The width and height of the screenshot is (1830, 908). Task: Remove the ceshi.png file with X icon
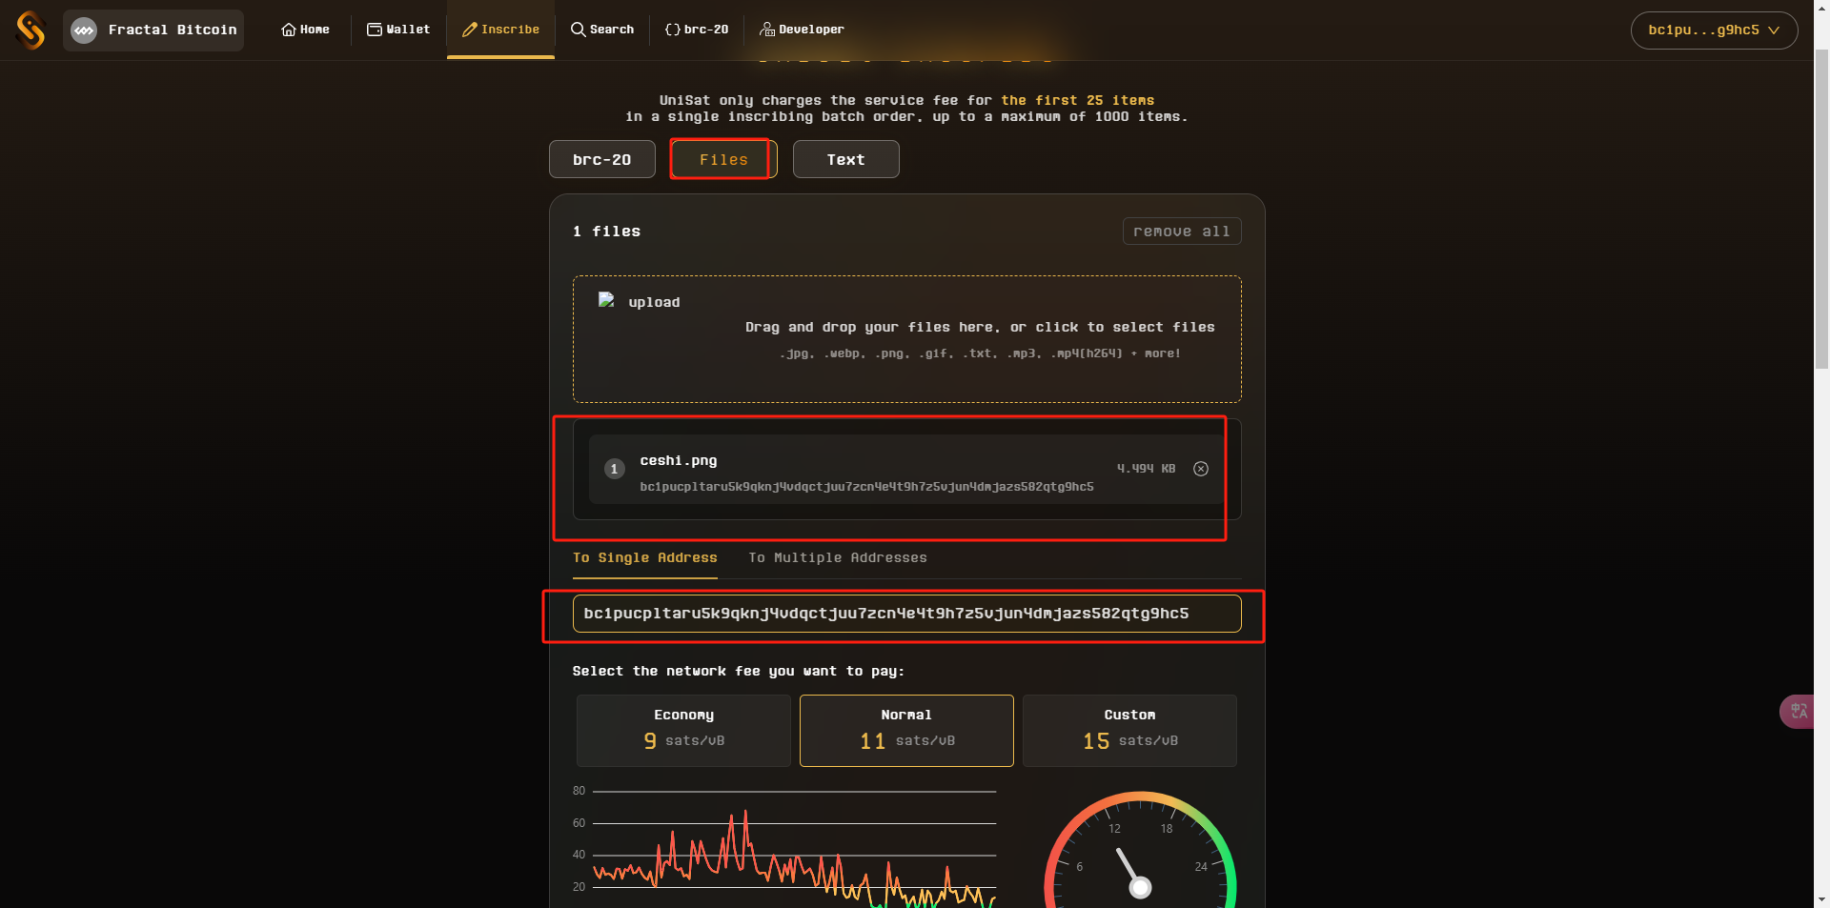[x=1201, y=469]
